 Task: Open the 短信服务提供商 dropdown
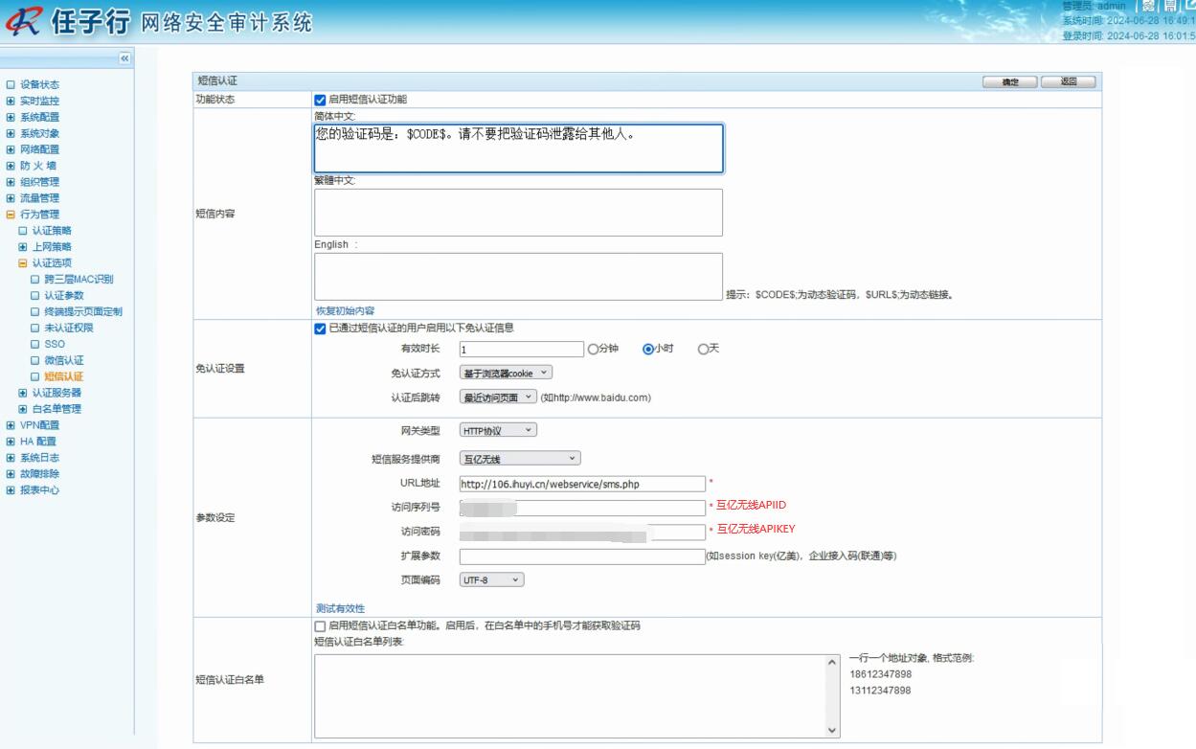click(520, 460)
